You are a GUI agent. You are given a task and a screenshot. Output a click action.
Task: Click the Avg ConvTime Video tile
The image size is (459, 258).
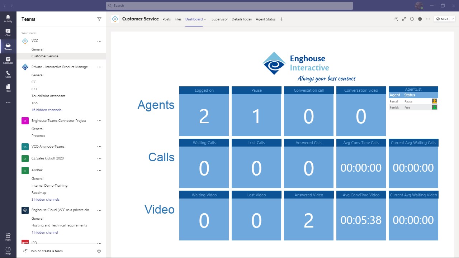click(361, 216)
